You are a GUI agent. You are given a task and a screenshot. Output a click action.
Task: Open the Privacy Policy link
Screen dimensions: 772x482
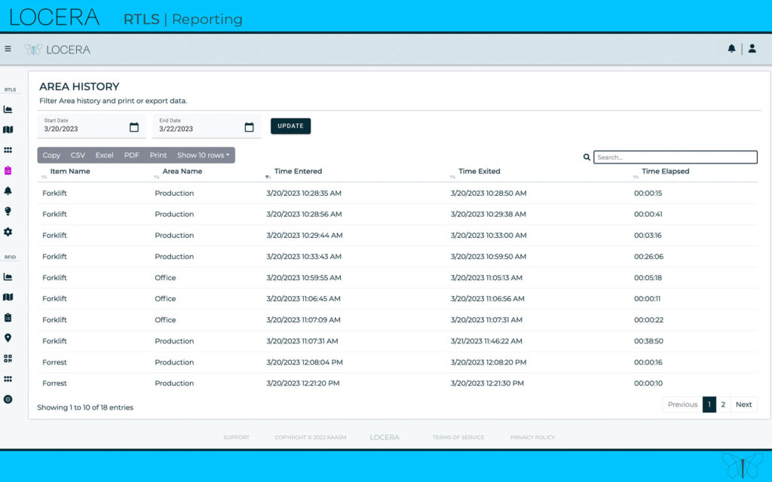[x=533, y=437]
